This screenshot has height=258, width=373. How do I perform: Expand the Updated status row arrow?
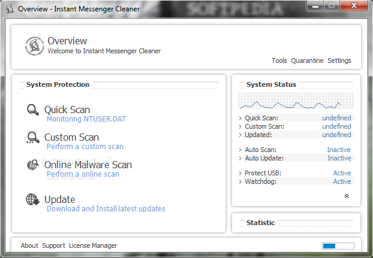[x=240, y=135]
